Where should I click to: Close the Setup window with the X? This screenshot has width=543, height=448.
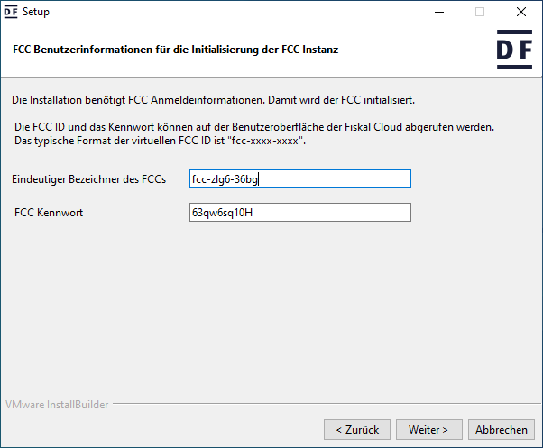(x=521, y=13)
